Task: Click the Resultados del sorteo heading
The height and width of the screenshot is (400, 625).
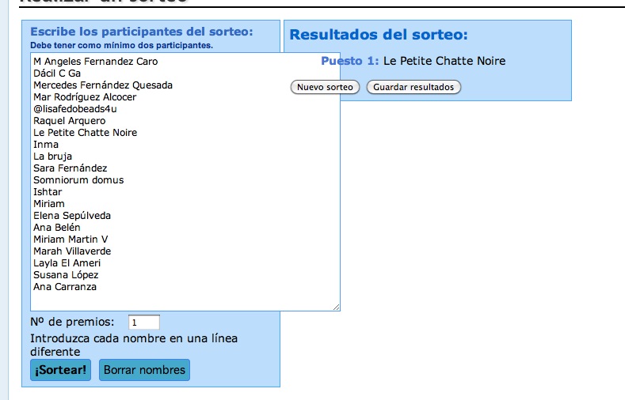Action: [379, 35]
